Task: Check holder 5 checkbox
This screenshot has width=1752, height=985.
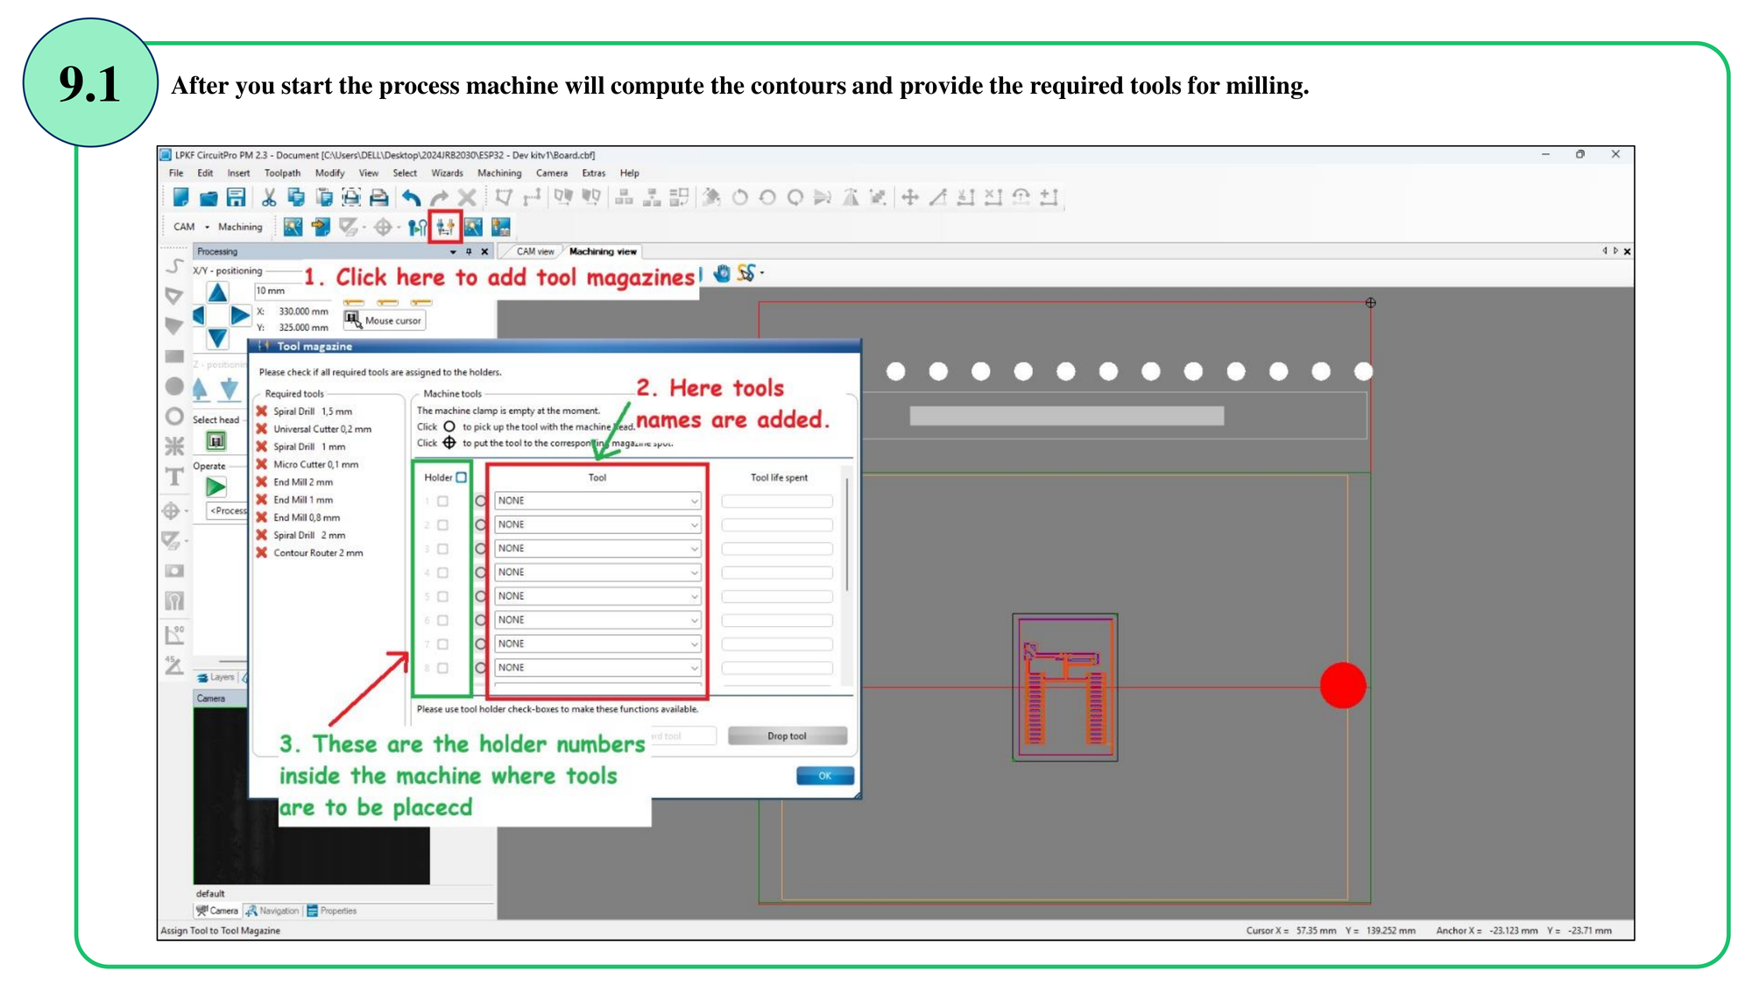Action: pyautogui.click(x=442, y=596)
